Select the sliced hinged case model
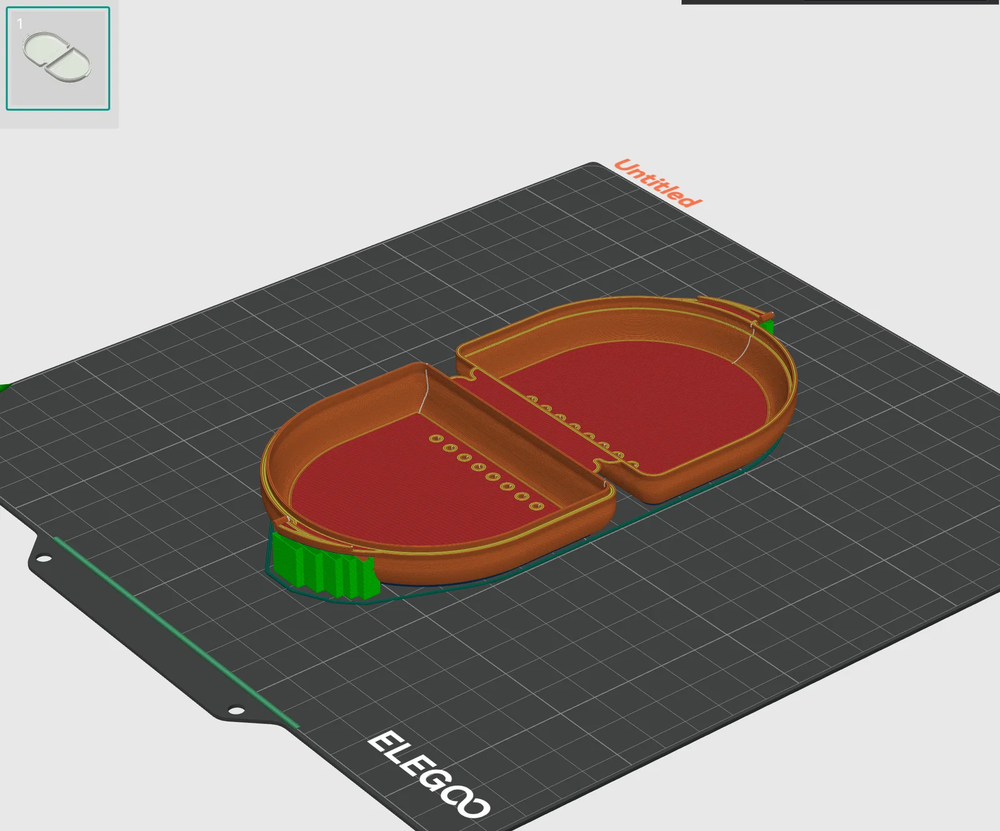The height and width of the screenshot is (831, 1000). point(529,441)
